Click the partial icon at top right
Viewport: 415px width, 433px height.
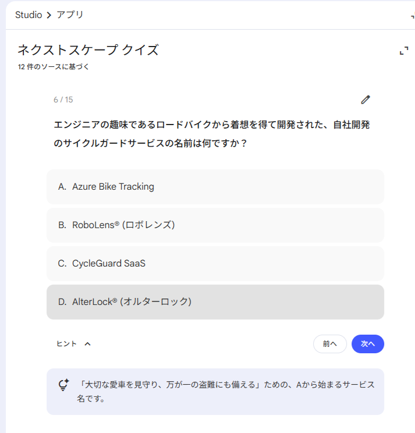[413, 16]
